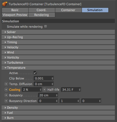Click the Half-life label
Image resolution: width=117 pixels, height=122 pixels.
tap(53, 90)
